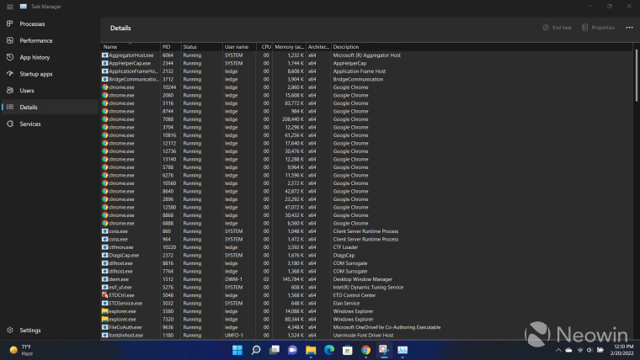Click the Performance sidebar icon
This screenshot has height=360, width=640.
point(10,40)
